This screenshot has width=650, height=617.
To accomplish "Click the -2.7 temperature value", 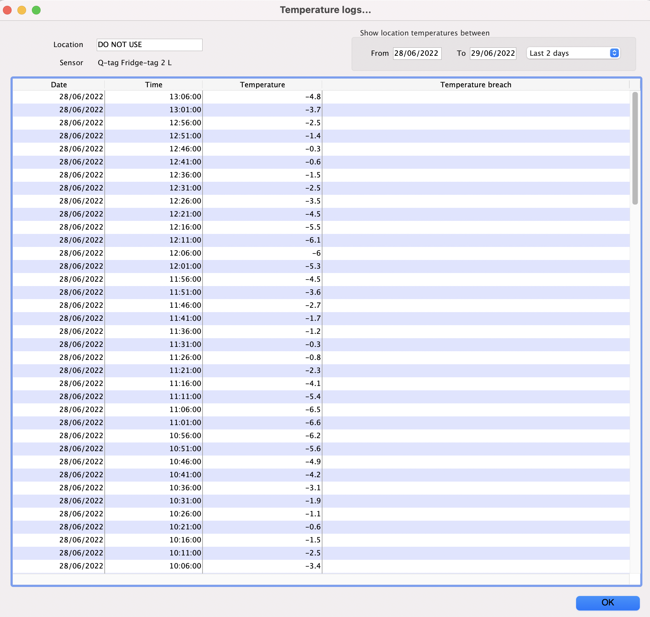I will click(x=313, y=305).
